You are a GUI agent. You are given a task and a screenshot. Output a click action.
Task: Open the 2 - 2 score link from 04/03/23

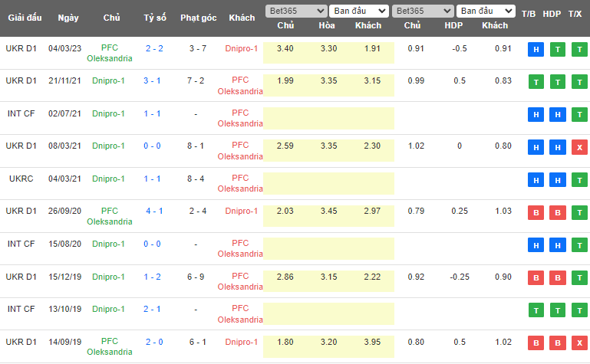pos(154,48)
